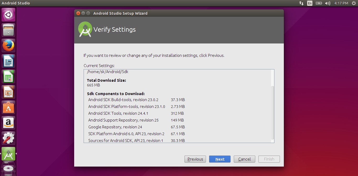Open LibreOffice Calc from the dock
358x176 pixels.
(x=9, y=76)
